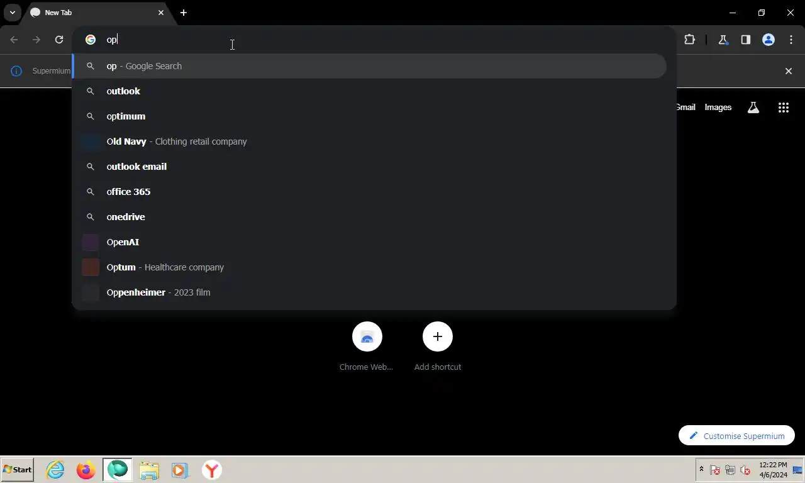Viewport: 805px width, 483px height.
Task: Click the Optum suggestion thumbnail
Action: click(91, 267)
